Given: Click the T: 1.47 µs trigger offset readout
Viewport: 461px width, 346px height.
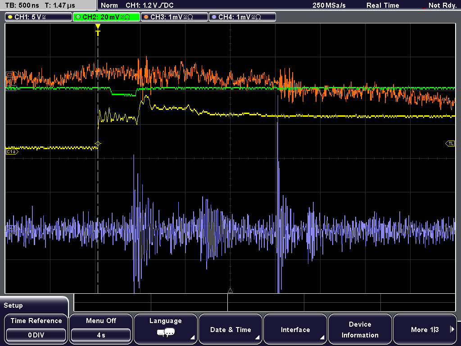Looking at the screenshot, I should coord(60,5).
